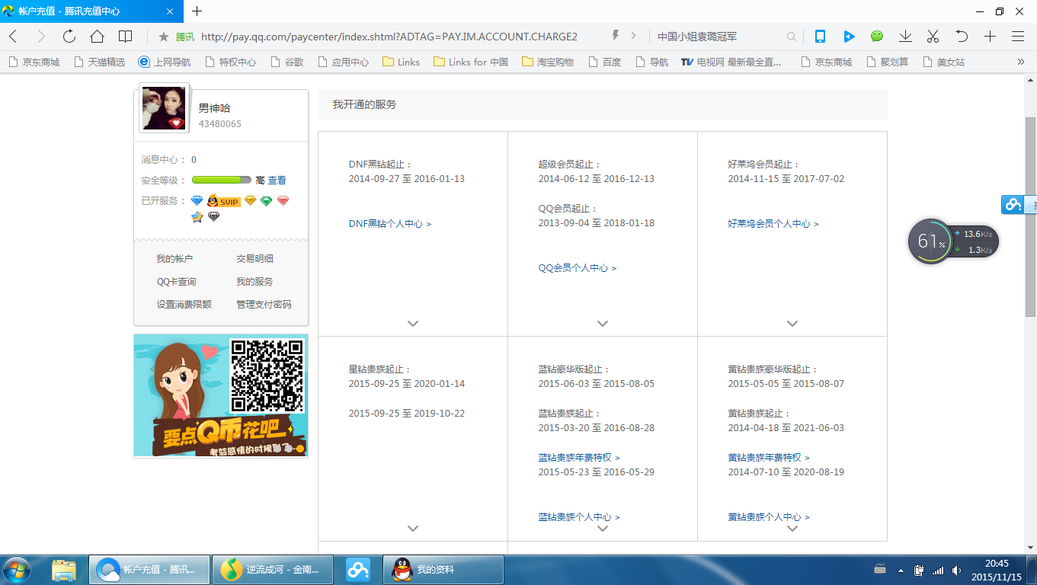
Task: Click the address bar dropdown arrow
Action: pos(634,36)
